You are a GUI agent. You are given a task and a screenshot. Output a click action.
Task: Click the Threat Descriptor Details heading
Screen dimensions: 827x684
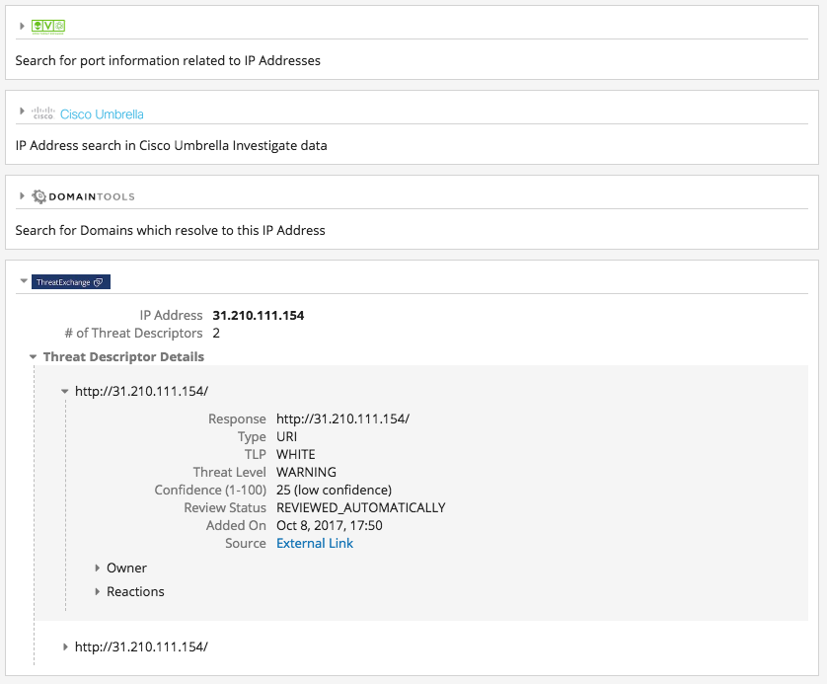[123, 357]
